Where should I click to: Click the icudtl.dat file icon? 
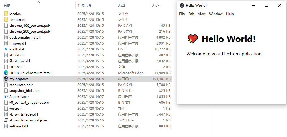[6, 49]
